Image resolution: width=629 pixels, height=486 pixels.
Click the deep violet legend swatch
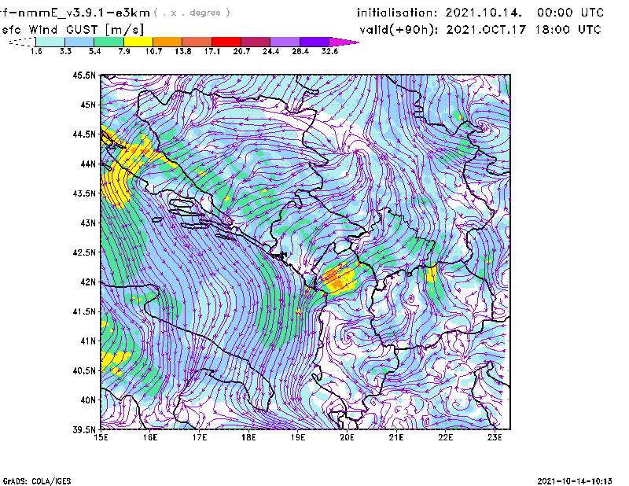click(x=314, y=42)
